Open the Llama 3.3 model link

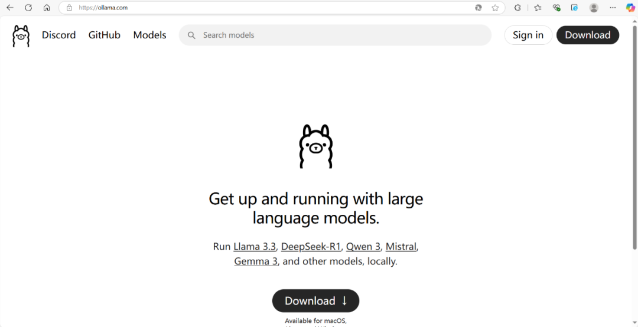tap(255, 247)
